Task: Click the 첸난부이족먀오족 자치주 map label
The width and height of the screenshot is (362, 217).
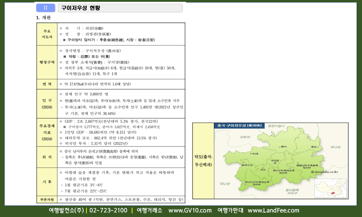Action: tap(283, 171)
